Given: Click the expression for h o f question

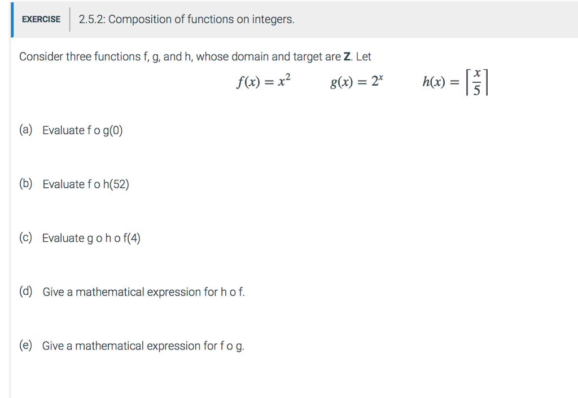Looking at the screenshot, I should (144, 292).
